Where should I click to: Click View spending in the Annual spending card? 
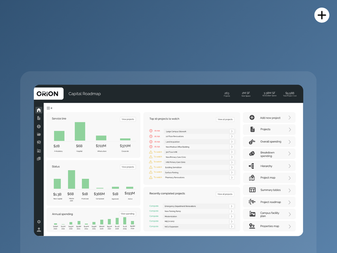click(127, 214)
